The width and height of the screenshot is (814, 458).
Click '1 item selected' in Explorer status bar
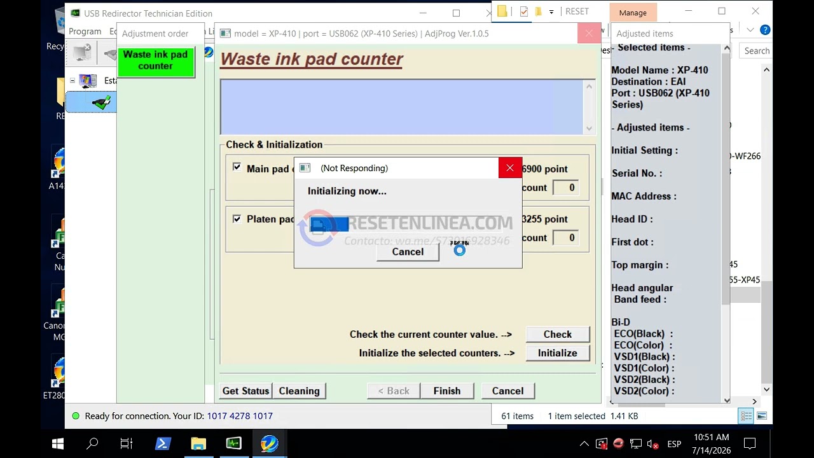click(577, 416)
